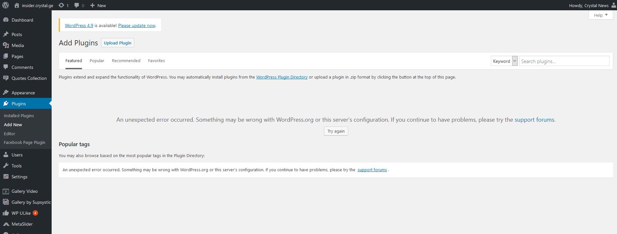Click the WordPress logo icon
The height and width of the screenshot is (234, 617).
pos(5,5)
